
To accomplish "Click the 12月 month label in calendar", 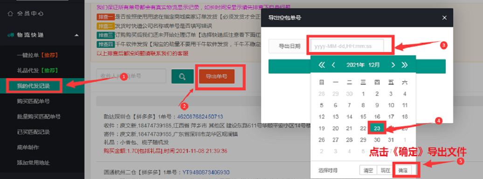I will coord(374,65).
